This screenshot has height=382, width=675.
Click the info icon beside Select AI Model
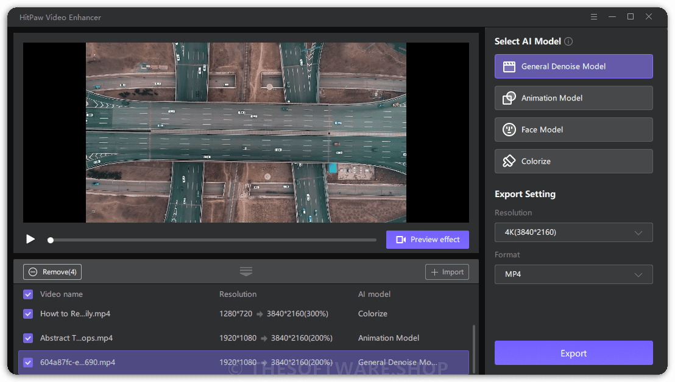568,41
